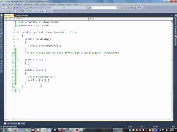This screenshot has height=132, width=177.
Task: Open the Windows Start menu
Action: click(3, 130)
